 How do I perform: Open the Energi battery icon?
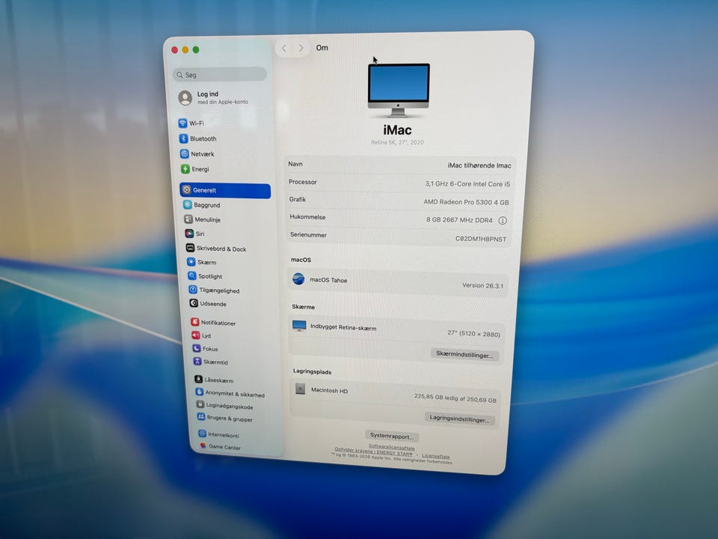[x=185, y=169]
